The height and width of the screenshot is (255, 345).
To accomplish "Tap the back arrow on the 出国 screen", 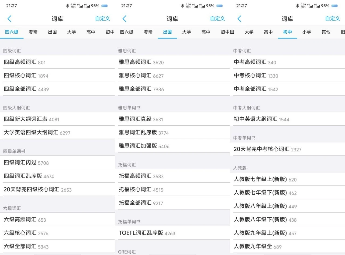I will click(124, 19).
